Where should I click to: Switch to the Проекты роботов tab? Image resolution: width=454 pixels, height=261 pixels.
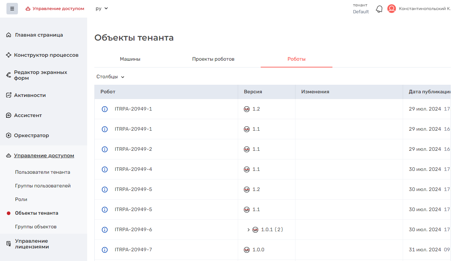click(213, 59)
